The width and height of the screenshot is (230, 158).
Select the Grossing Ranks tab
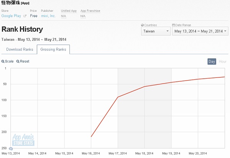(x=53, y=49)
